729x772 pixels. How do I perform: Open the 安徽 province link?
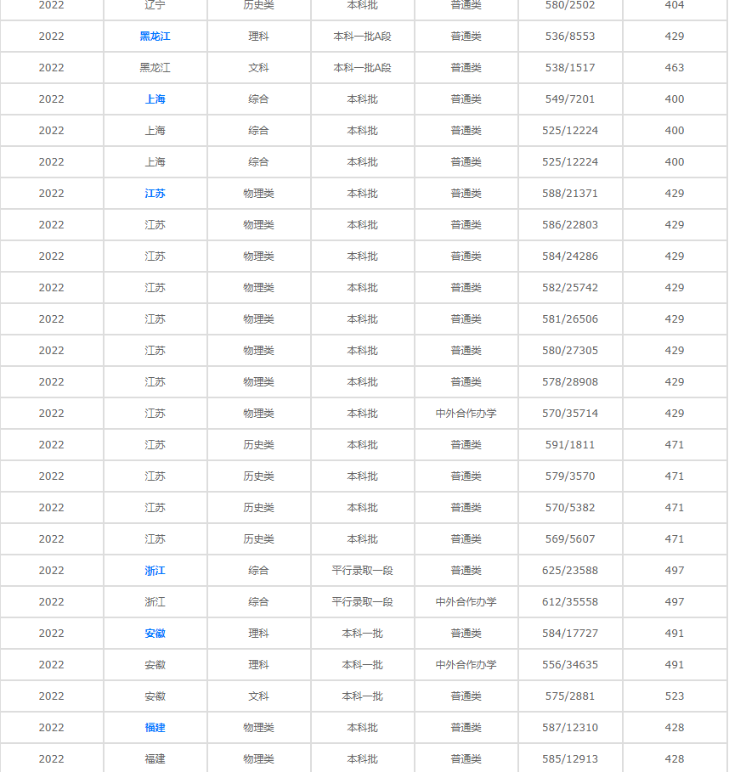[x=155, y=634]
